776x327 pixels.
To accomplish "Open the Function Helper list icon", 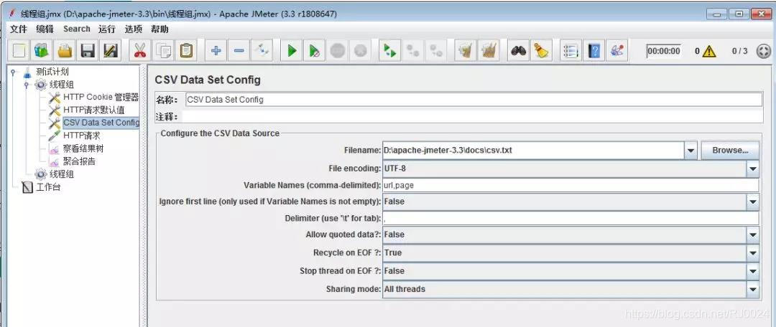I will (x=571, y=51).
